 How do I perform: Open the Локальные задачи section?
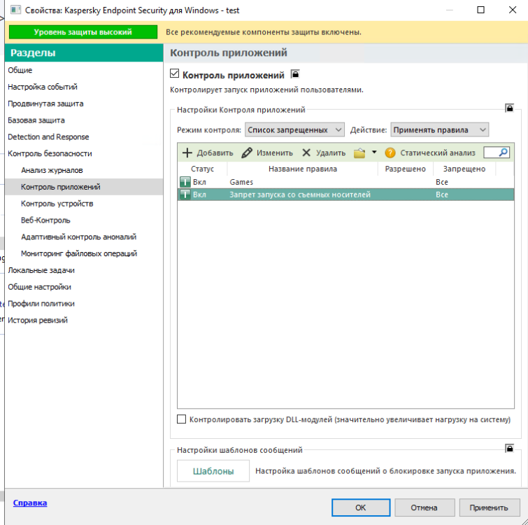tap(41, 270)
